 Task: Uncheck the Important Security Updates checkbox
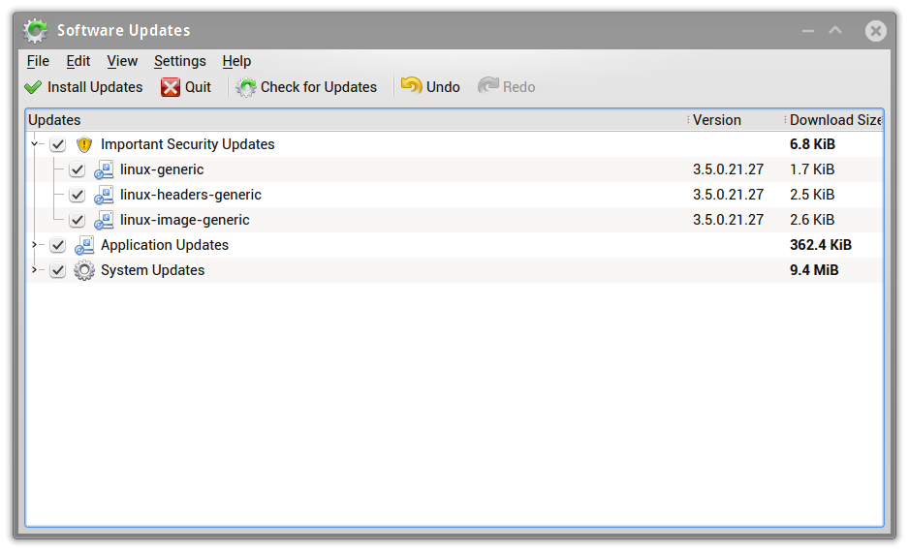click(58, 144)
